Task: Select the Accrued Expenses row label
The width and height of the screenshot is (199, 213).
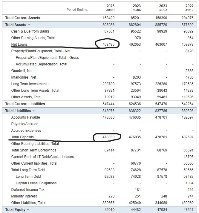Action: (x=26, y=131)
